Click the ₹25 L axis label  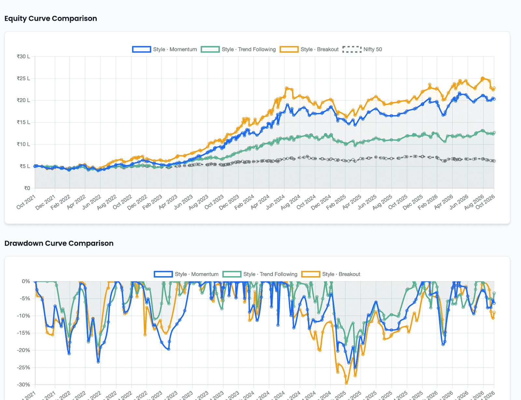click(23, 78)
